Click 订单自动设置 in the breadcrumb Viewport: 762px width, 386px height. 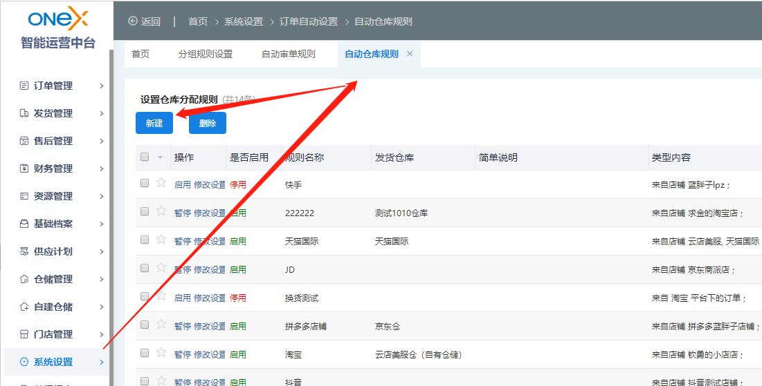[x=309, y=21]
